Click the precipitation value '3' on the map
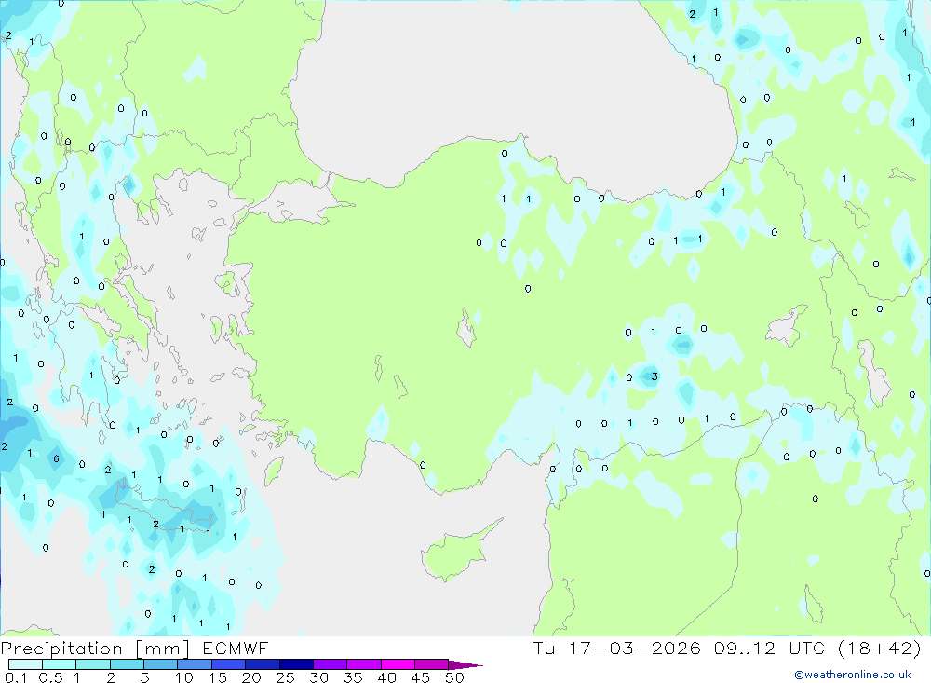The image size is (931, 683). tap(654, 376)
